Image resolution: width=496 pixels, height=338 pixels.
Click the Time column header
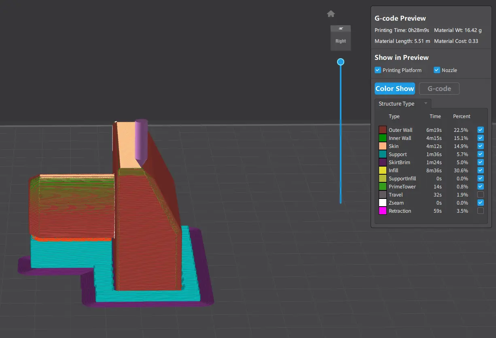pyautogui.click(x=435, y=116)
